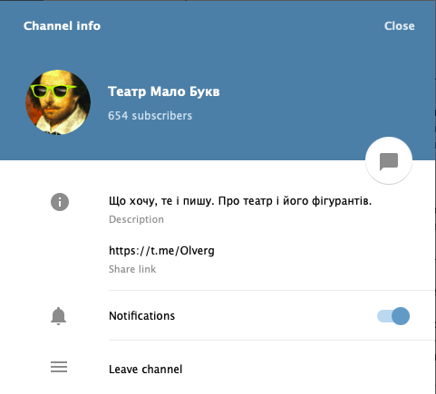Click the Channel info header title
The height and width of the screenshot is (394, 436).
[62, 26]
